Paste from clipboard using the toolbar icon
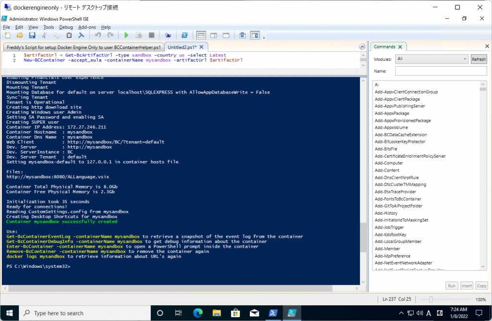 point(69,35)
